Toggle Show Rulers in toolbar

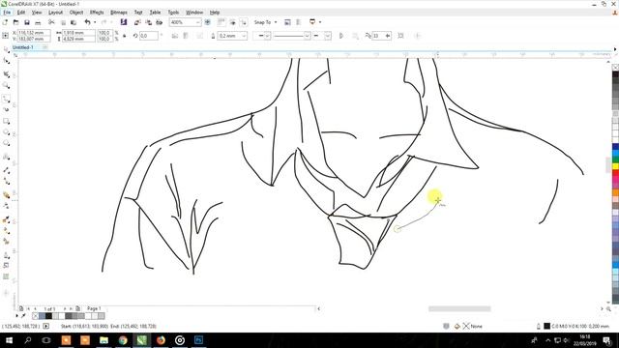tap(221, 22)
